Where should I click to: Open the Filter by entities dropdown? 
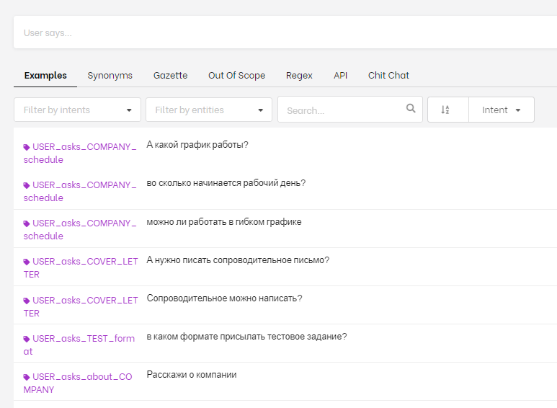[x=208, y=110]
